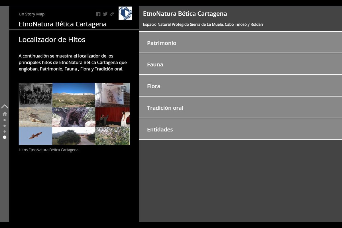The height and width of the screenshot is (228, 342).
Task: Expand the Flora section
Action: coord(240,86)
